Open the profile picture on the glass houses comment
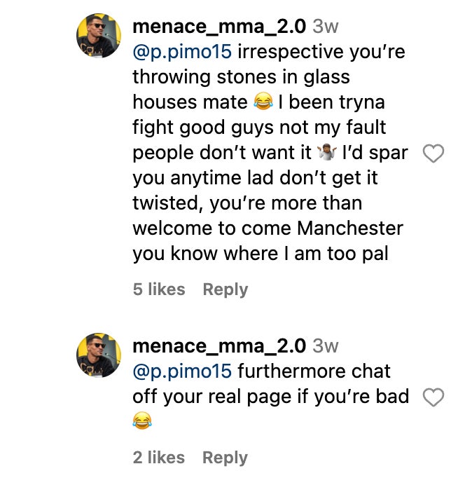Screen dimensions: 465x485 tap(99, 35)
